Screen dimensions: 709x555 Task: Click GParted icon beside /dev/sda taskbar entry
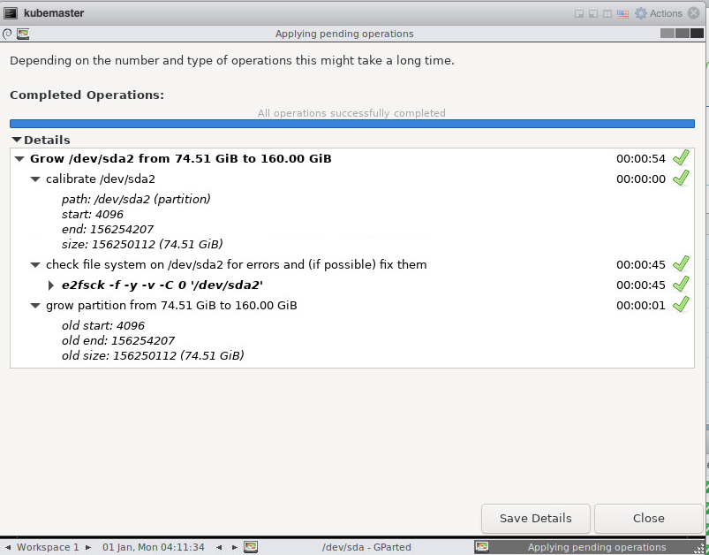(x=251, y=547)
